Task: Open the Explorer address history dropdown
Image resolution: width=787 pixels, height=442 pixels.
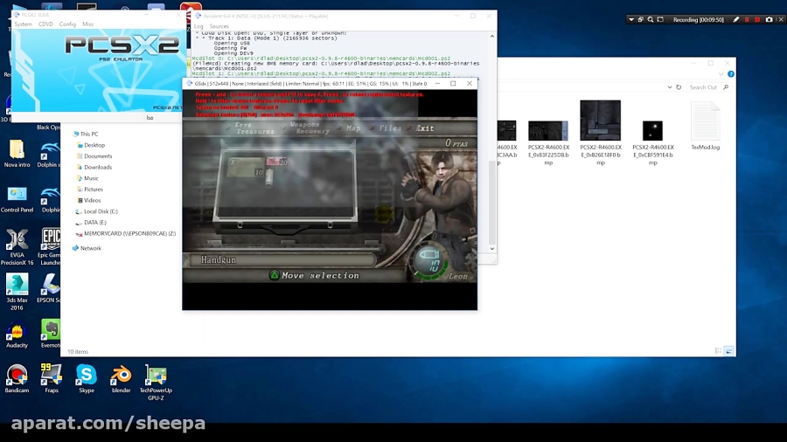Action: 670,87
